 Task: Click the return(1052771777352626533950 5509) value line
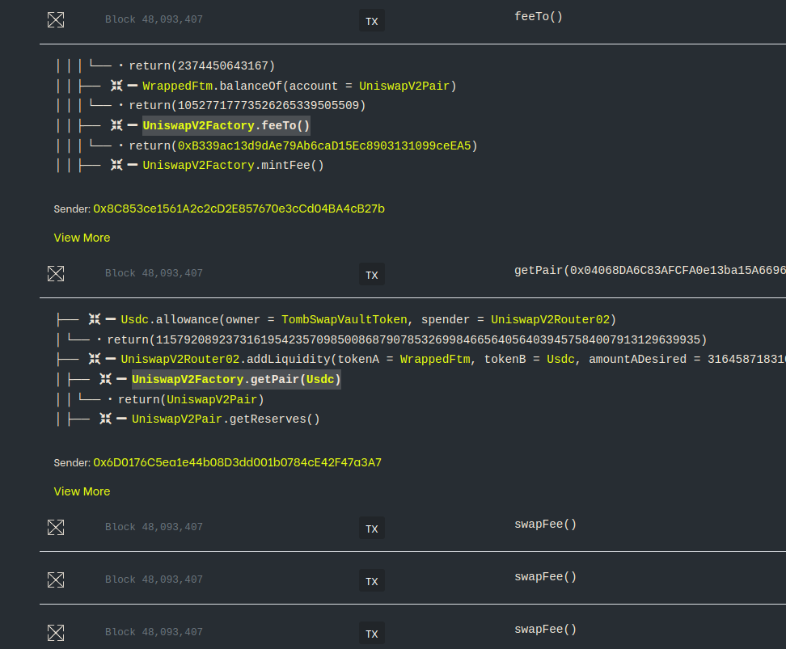click(247, 105)
